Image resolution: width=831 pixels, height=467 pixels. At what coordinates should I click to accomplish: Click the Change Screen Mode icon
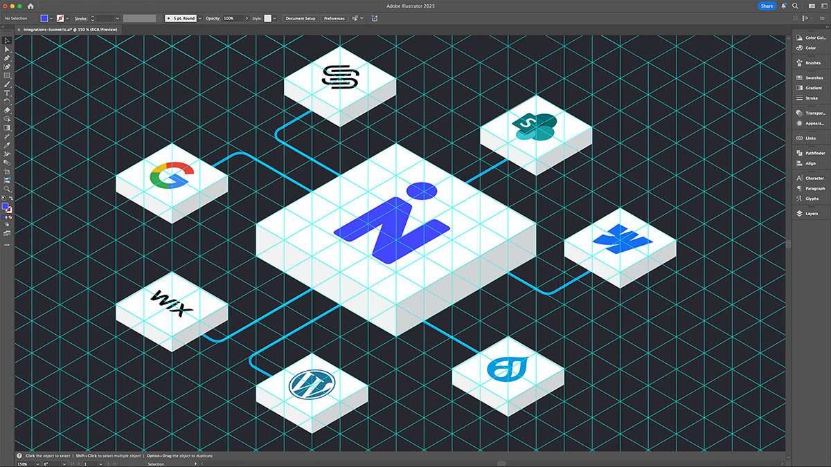tap(7, 233)
